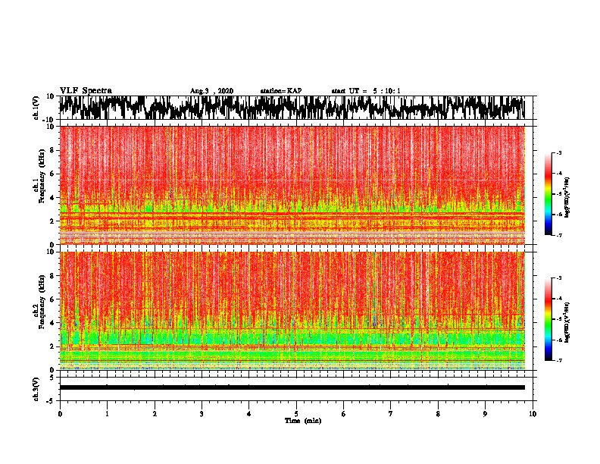Click the "ch.3(V)" axis label
The width and height of the screenshot is (600, 464).
point(36,389)
